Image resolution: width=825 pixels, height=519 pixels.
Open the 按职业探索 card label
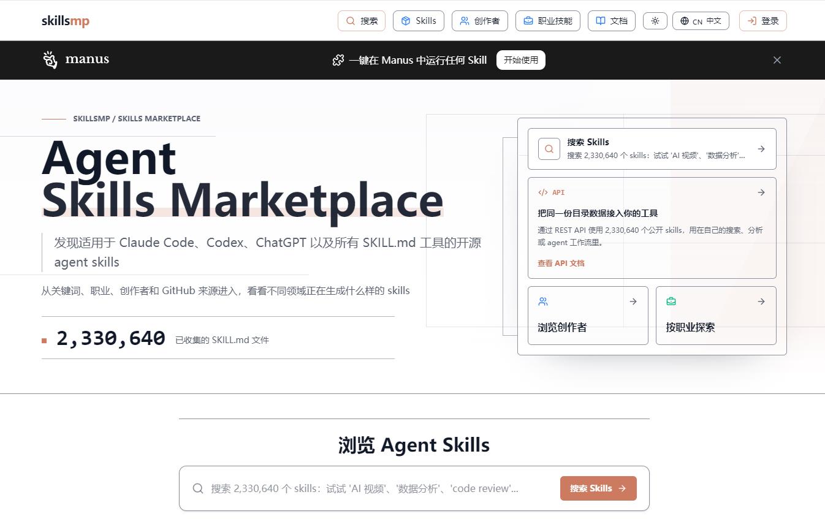(x=690, y=327)
